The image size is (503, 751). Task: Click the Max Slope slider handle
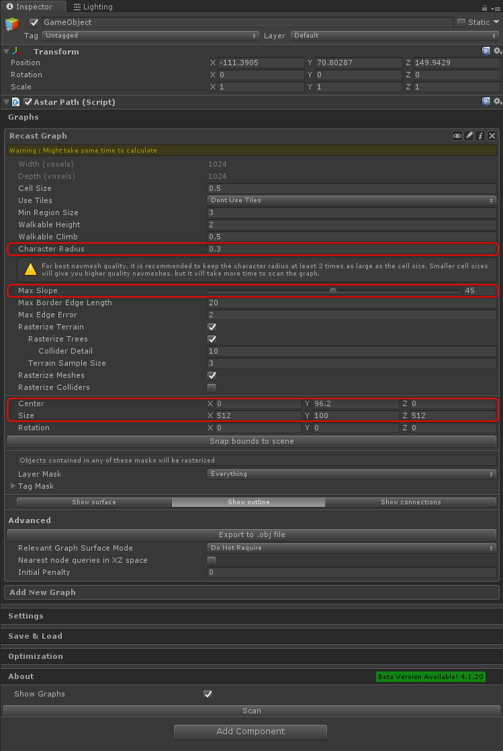point(333,290)
